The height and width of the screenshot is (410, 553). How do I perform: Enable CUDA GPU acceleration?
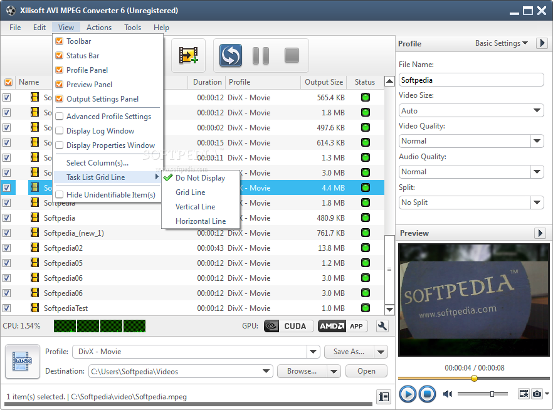pyautogui.click(x=289, y=326)
